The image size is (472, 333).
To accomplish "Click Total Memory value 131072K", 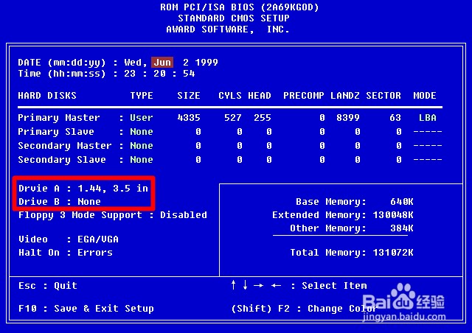I will 393,253.
